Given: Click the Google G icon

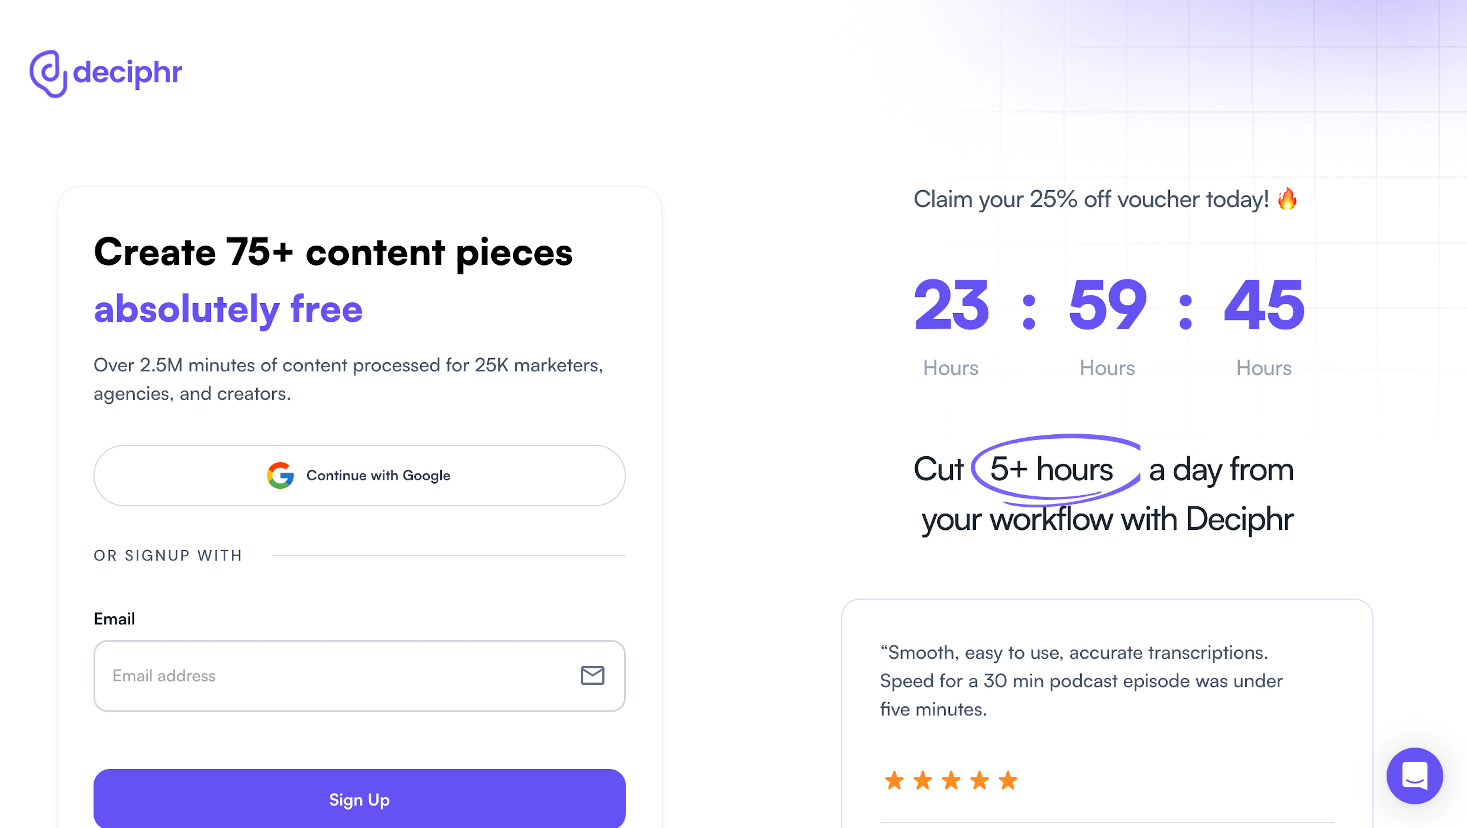Looking at the screenshot, I should (280, 475).
